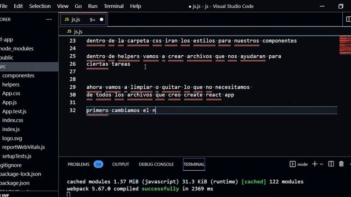Minimize the Visual Studio Code window
351x197 pixels.
pos(322,6)
